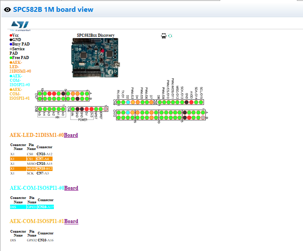Select the NRST pin on CN6

[x=96, y=109]
